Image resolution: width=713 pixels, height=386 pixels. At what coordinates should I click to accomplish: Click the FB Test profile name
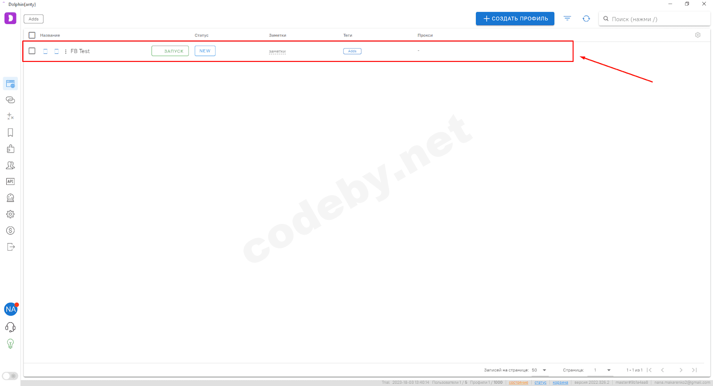(80, 51)
